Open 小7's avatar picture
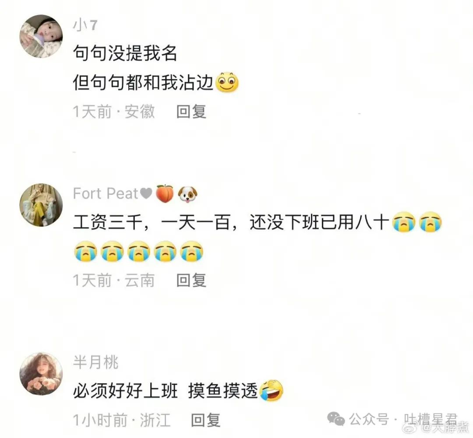 click(x=41, y=36)
